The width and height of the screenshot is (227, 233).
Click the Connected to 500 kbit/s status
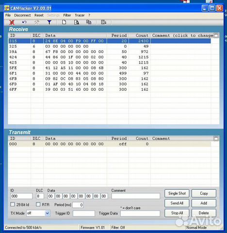coord(23,228)
